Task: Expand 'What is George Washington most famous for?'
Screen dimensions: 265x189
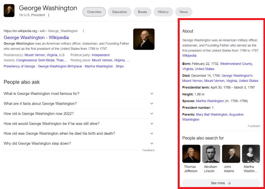Action: tap(79, 94)
